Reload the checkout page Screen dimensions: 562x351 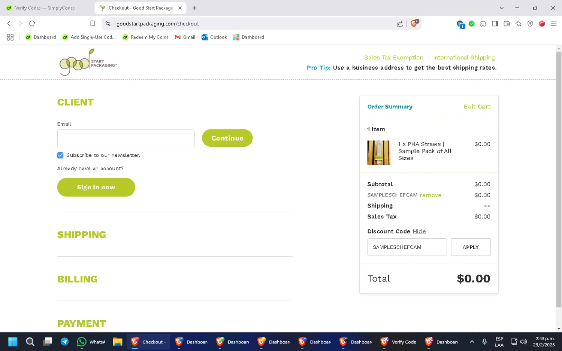pyautogui.click(x=32, y=24)
